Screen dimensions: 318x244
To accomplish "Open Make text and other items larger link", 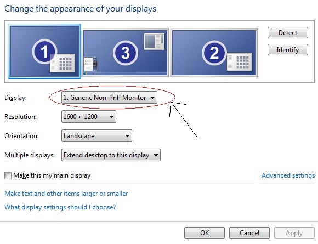I will click(x=66, y=194).
